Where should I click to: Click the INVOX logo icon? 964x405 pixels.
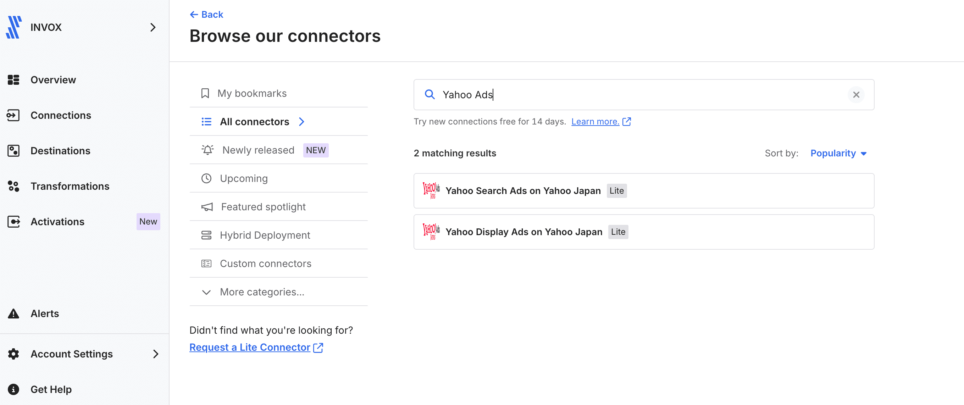click(14, 27)
